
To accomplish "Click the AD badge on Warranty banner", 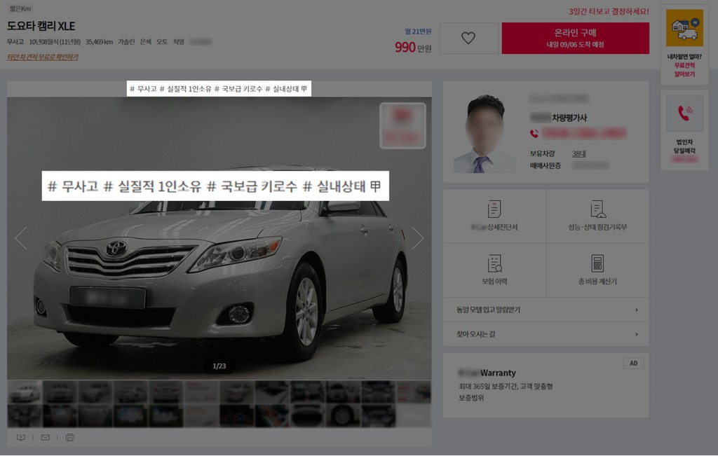I will (633, 363).
